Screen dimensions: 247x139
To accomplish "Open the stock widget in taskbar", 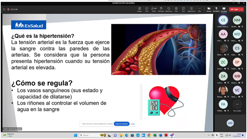I will 9,135.
